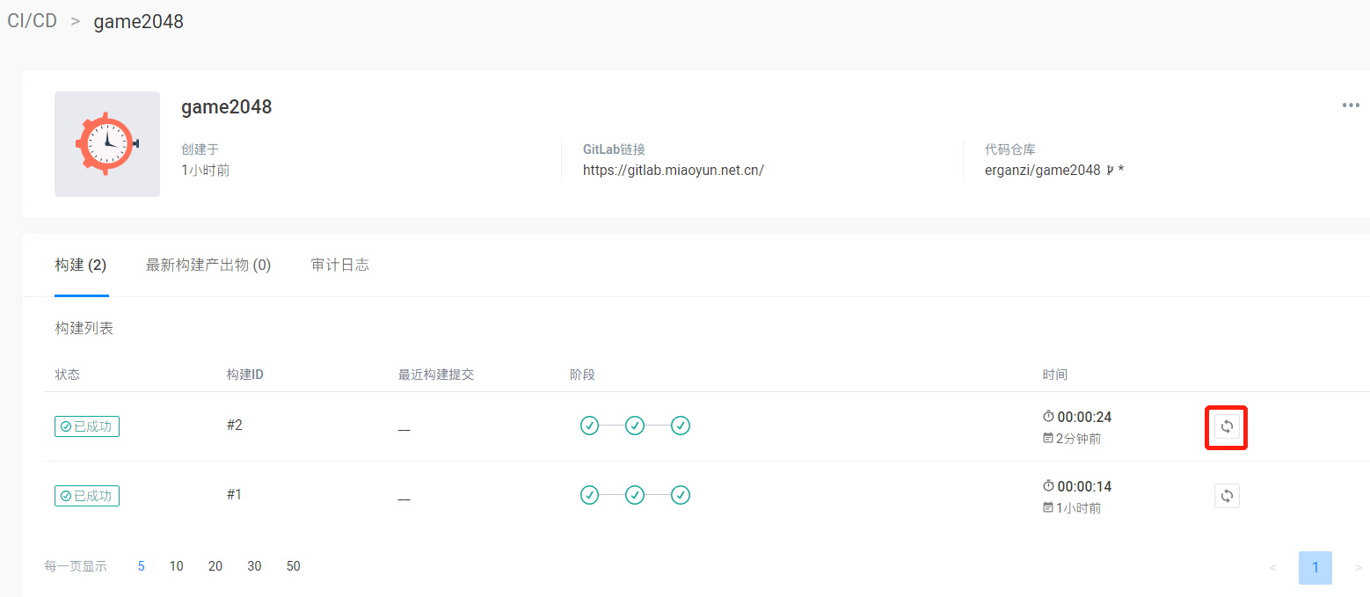The height and width of the screenshot is (597, 1370).
Task: Click the rerun icon for build #1
Action: click(x=1227, y=496)
